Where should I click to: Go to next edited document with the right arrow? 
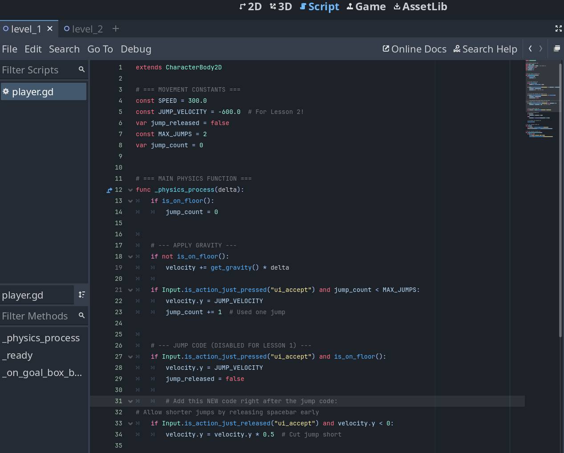click(x=541, y=49)
